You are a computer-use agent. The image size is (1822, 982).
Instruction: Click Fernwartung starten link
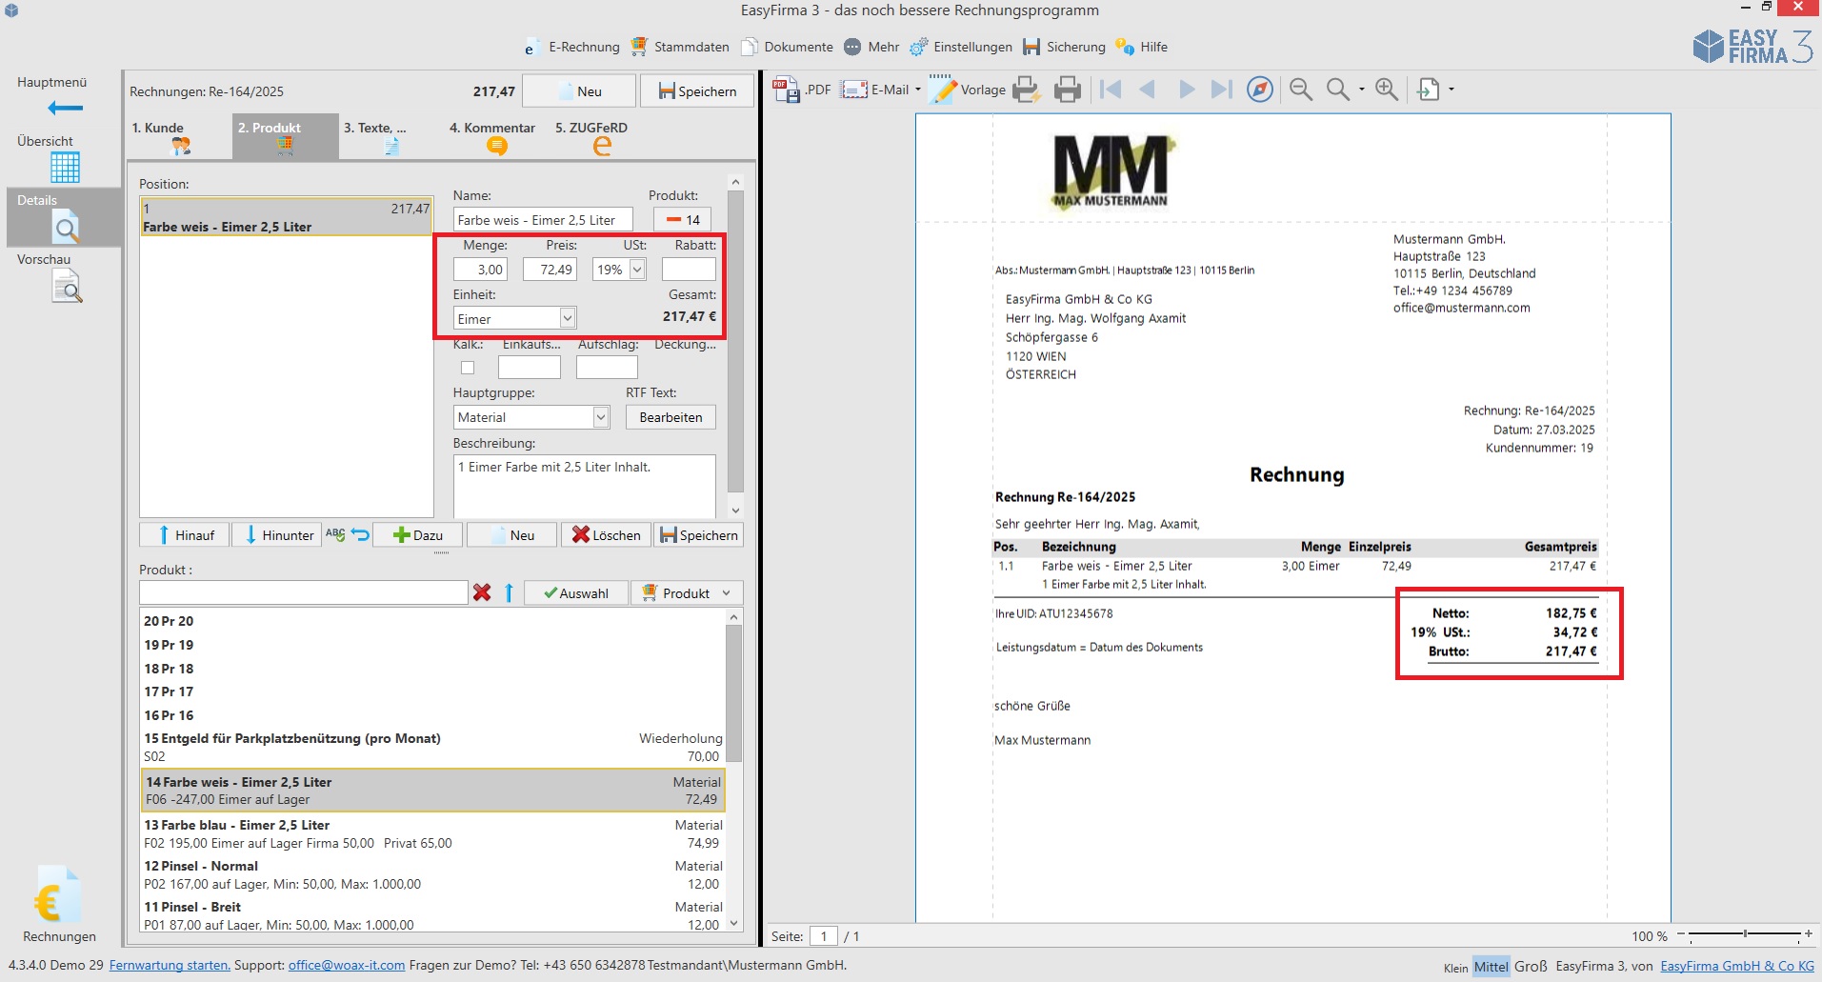[x=170, y=965]
